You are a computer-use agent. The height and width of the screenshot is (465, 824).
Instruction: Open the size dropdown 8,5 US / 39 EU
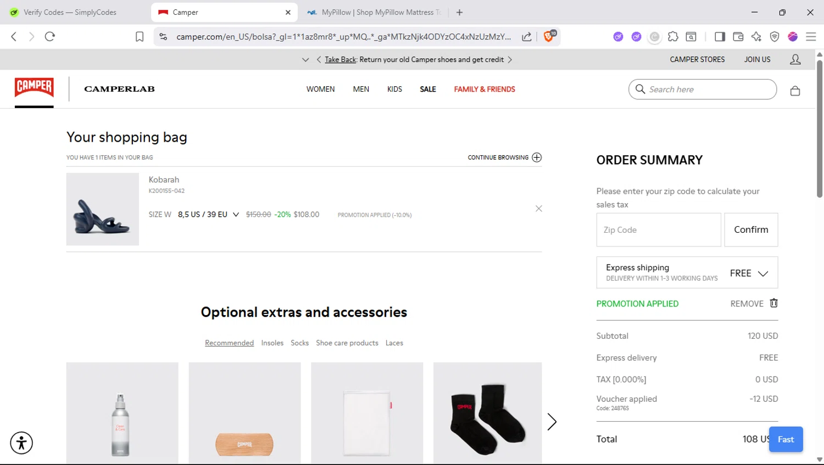click(208, 215)
